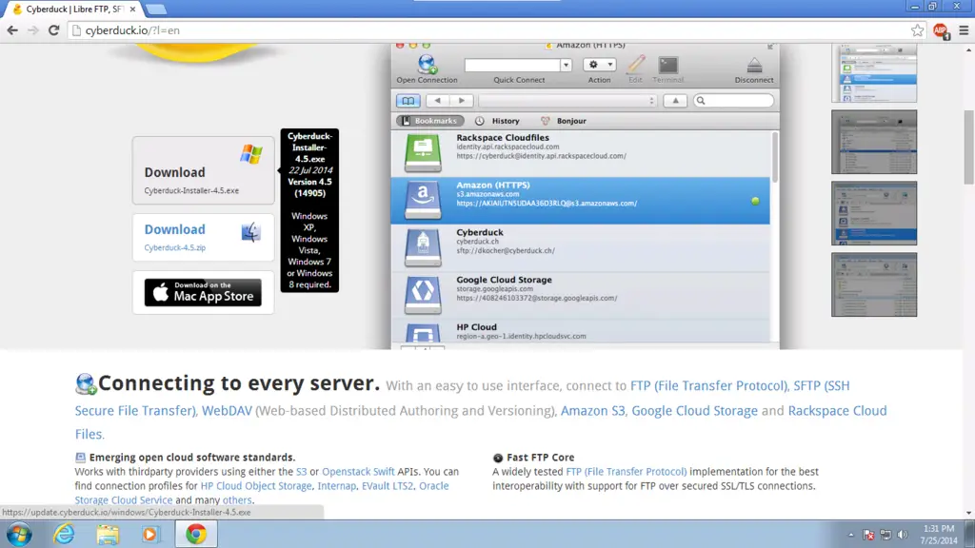Switch to the History tab
Screen dimensions: 975x548
pyautogui.click(x=497, y=121)
